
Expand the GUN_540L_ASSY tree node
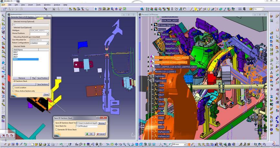click(x=148, y=57)
